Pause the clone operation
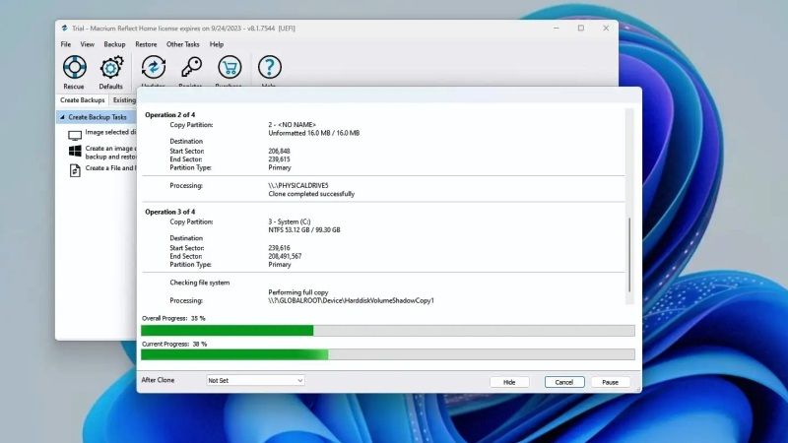788x443 pixels. 610,382
